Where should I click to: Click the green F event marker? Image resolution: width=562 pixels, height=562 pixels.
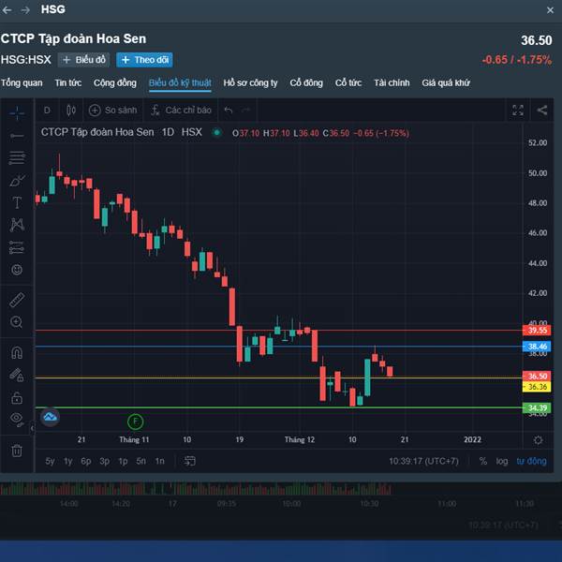tap(135, 421)
